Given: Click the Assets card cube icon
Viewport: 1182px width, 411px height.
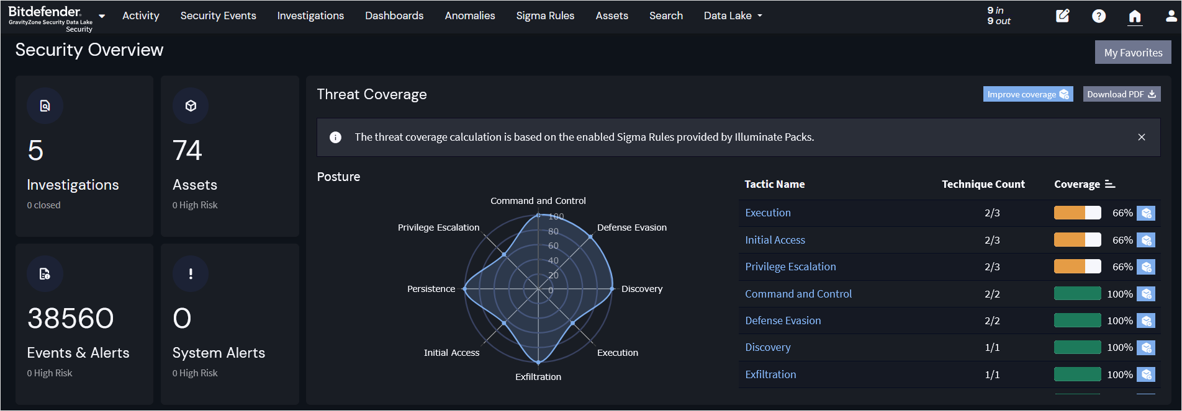Looking at the screenshot, I should 191,106.
